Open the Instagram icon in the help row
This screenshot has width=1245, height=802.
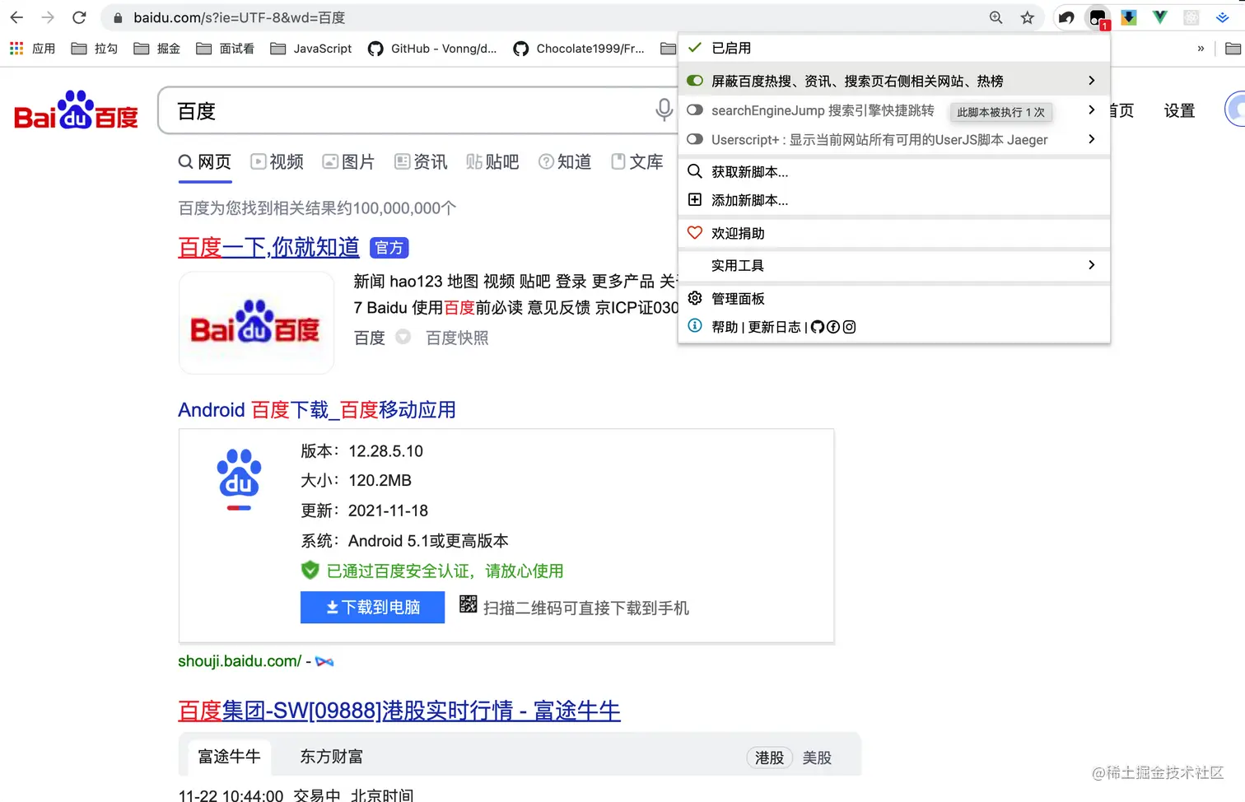pos(849,327)
